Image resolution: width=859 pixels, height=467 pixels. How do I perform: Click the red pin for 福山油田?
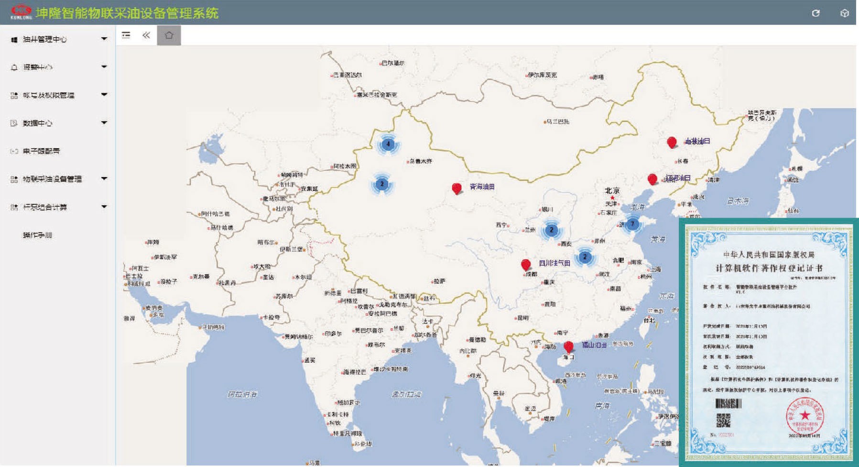pos(568,346)
